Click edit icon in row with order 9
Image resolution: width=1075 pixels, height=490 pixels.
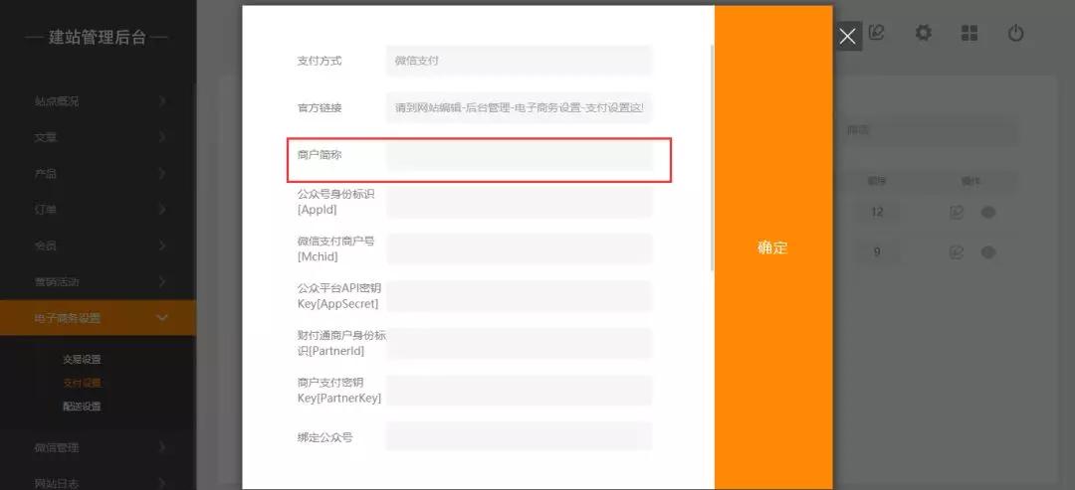[957, 251]
